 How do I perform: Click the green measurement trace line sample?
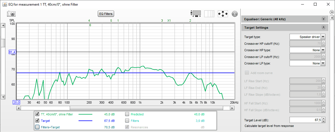[x=86, y=114]
